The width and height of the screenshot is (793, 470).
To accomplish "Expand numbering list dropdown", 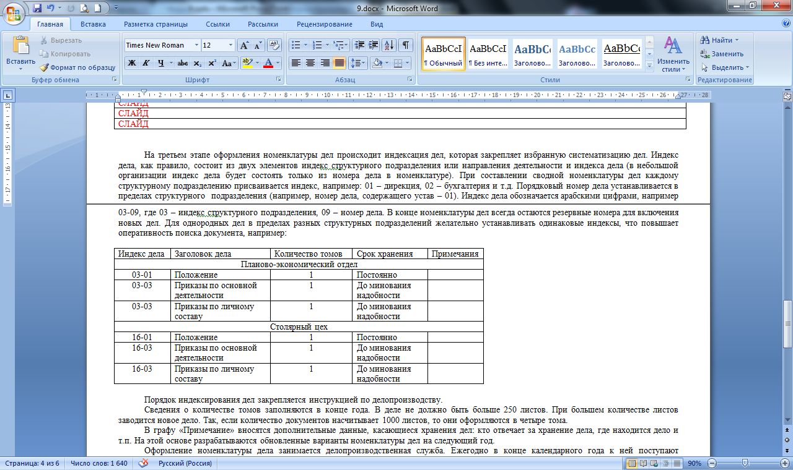I will 327,45.
